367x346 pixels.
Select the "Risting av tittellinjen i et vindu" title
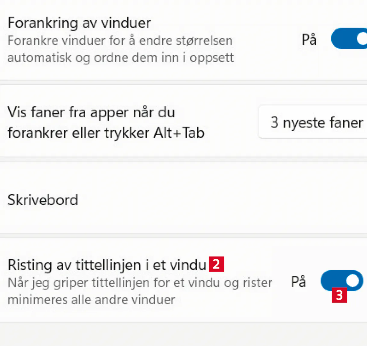(x=107, y=265)
